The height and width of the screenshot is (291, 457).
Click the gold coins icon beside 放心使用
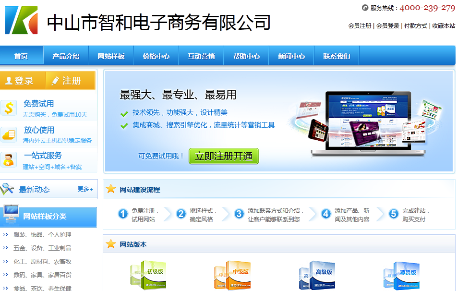click(9, 134)
